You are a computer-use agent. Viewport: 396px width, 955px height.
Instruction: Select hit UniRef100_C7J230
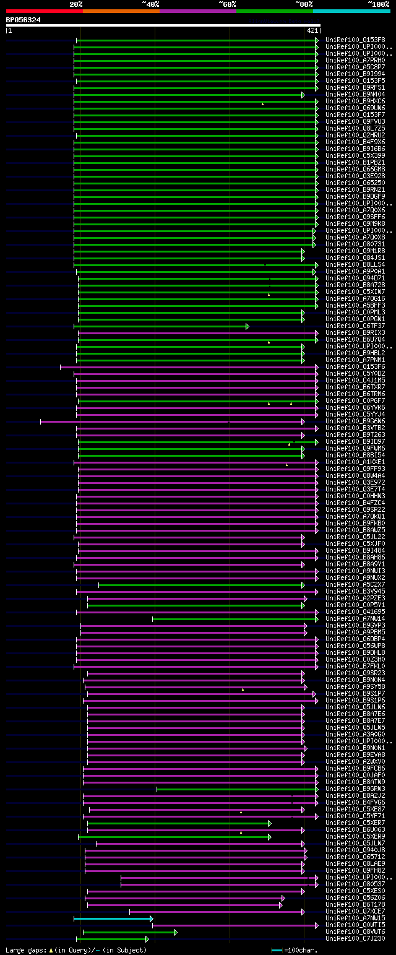point(355,939)
